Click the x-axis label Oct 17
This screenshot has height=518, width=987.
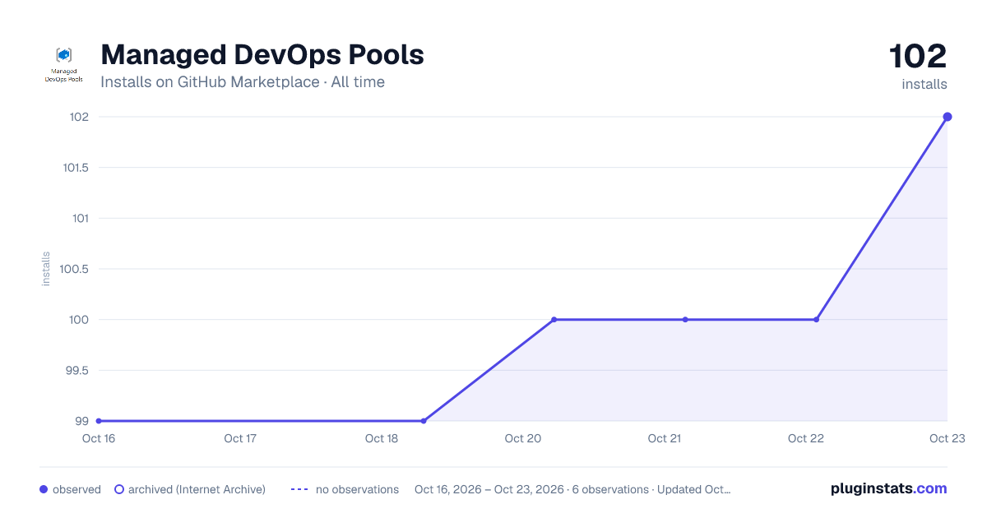pos(240,438)
